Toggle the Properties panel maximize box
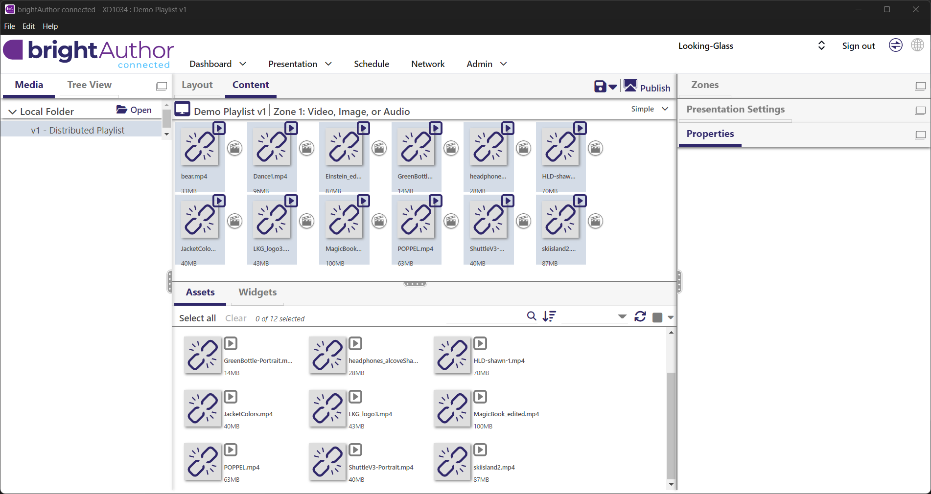931x494 pixels. click(920, 135)
